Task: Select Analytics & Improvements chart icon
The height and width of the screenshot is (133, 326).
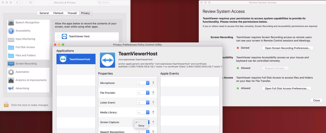Action: coord(11,80)
